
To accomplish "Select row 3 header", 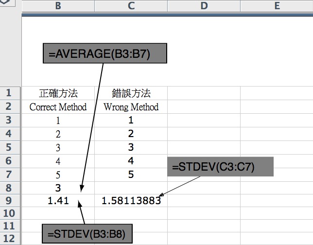I will click(10, 120).
